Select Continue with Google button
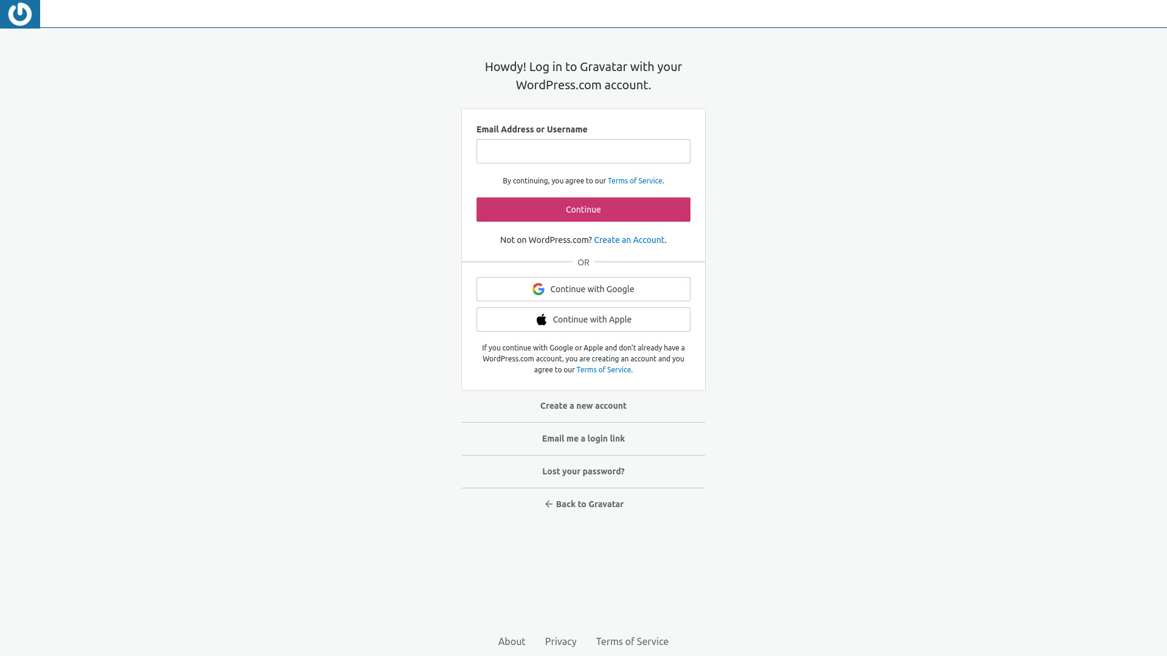1167x656 pixels. [583, 289]
